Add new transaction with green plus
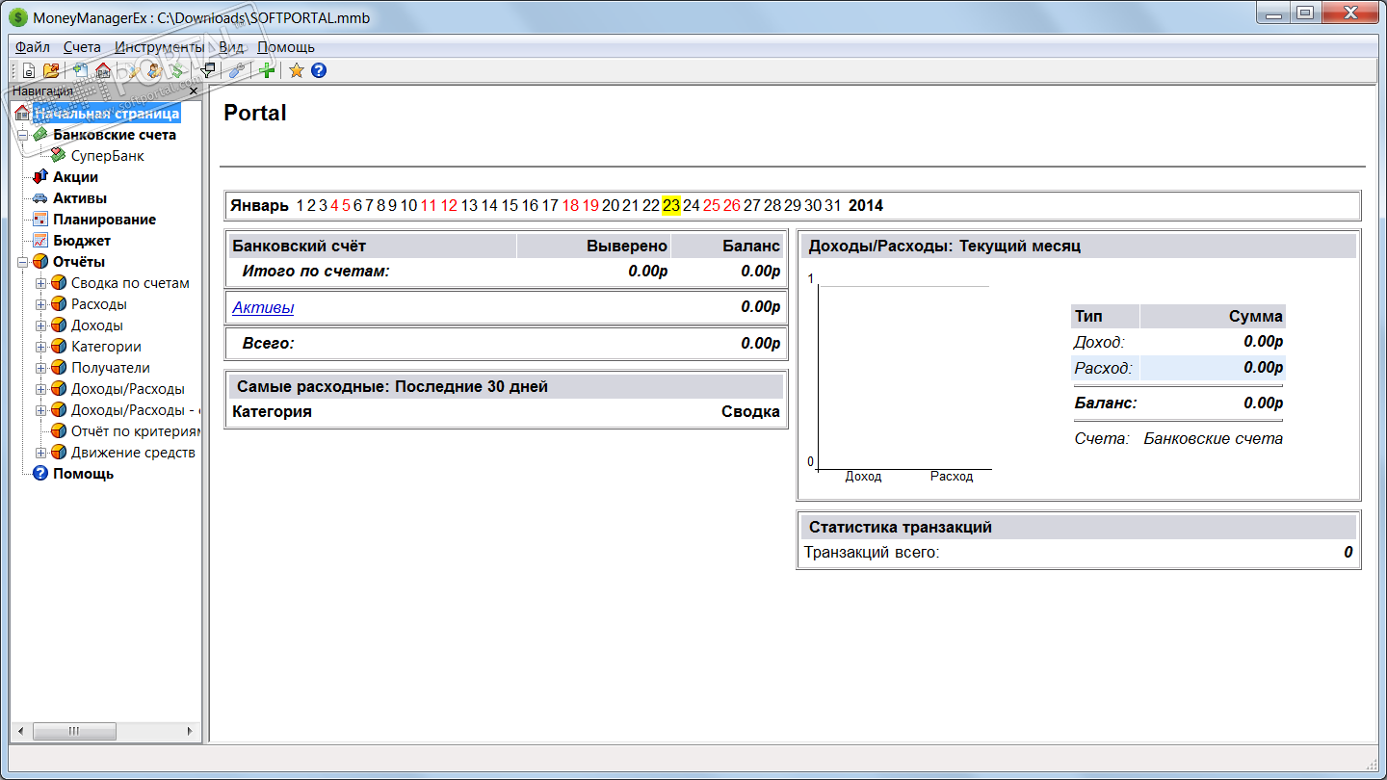This screenshot has width=1387, height=780. coord(267,70)
